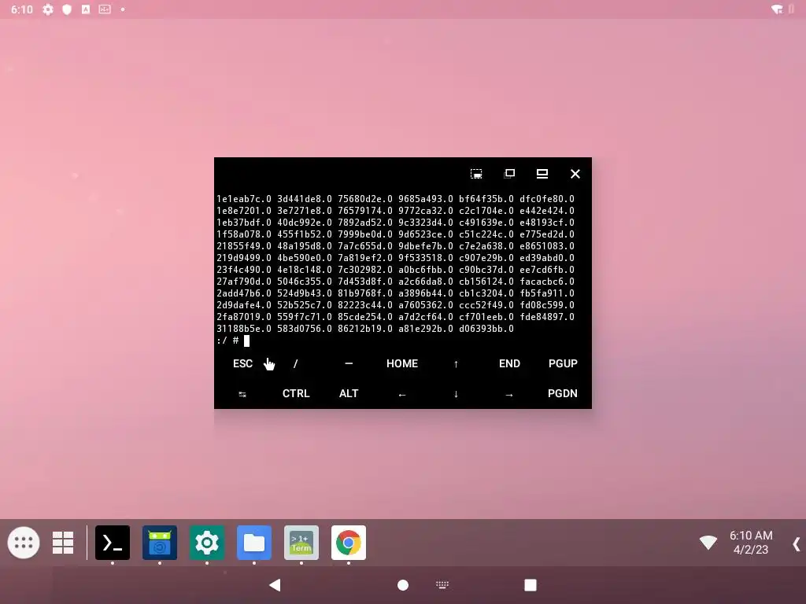Tap the ESC key in terminal
Screen dimensions: 806x604
[242, 363]
